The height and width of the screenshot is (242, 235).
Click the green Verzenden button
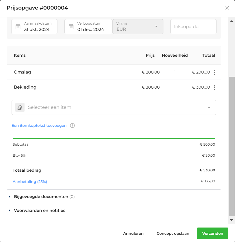pos(212,233)
